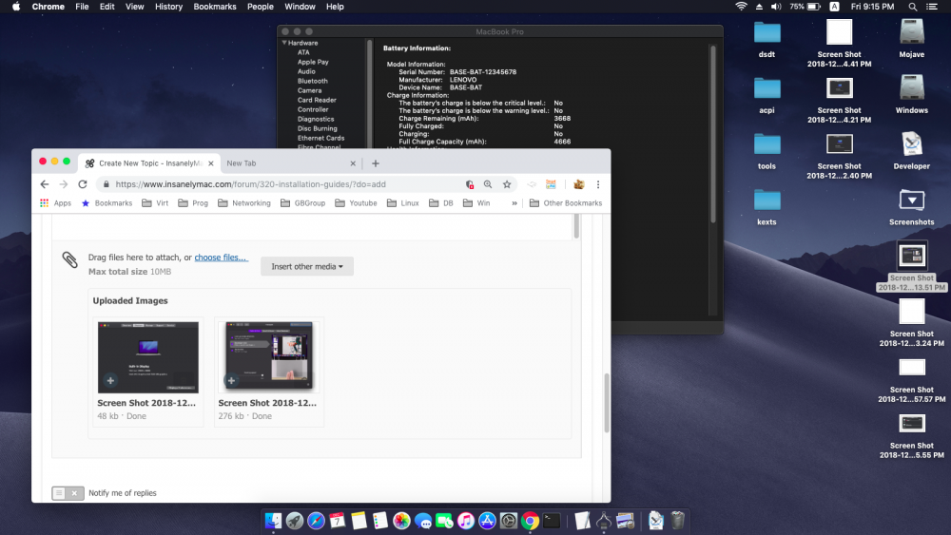951x535 pixels.
Task: Select the Create New Topic tab
Action: click(x=148, y=163)
